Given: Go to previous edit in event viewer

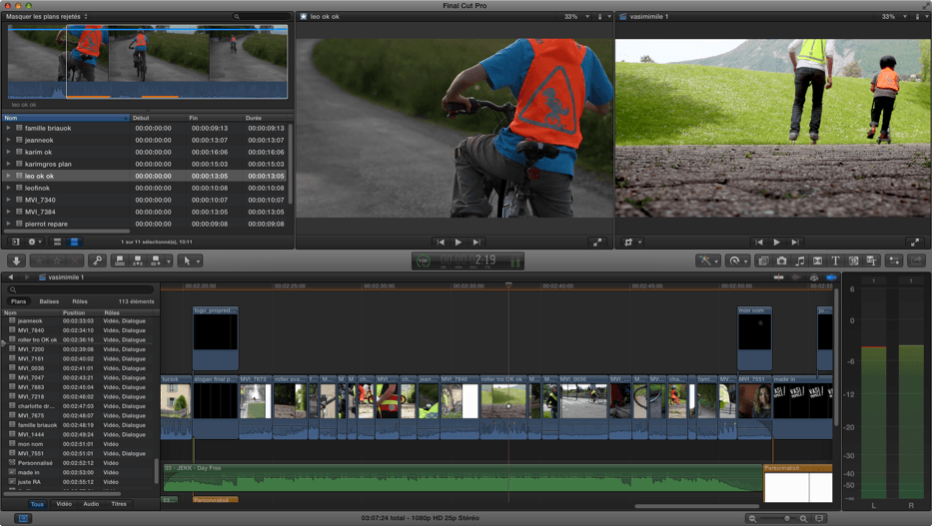Looking at the screenshot, I should 441,243.
